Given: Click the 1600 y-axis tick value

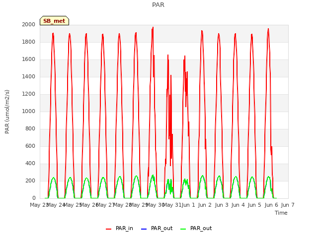Looking at the screenshot, I should (x=29, y=59).
